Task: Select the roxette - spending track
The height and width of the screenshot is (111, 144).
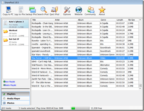Action: (x=85, y=44)
